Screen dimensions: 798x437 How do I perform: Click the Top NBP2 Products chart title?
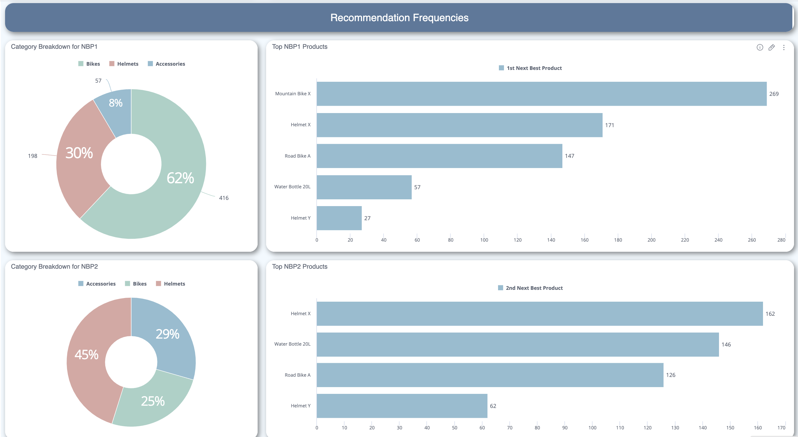(299, 266)
